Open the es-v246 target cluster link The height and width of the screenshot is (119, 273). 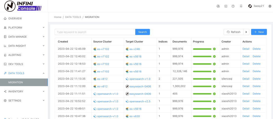(x=135, y=49)
